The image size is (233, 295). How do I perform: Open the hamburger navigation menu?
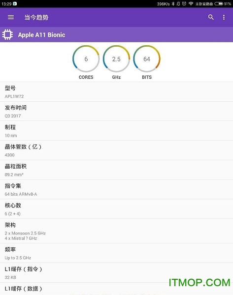click(x=11, y=17)
